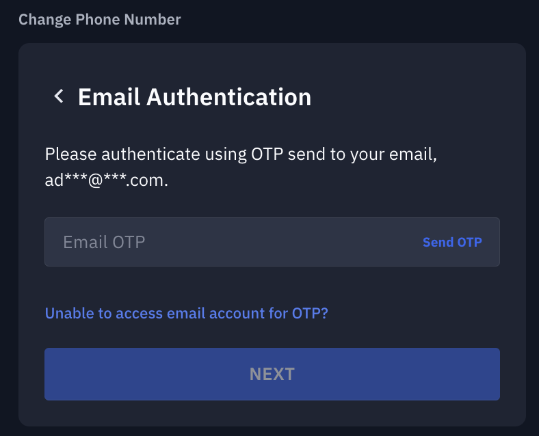Go back from Email Authentication

tap(59, 97)
